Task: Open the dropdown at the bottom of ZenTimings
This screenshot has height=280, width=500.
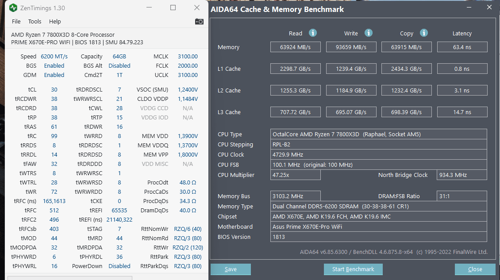Action: coord(70,278)
